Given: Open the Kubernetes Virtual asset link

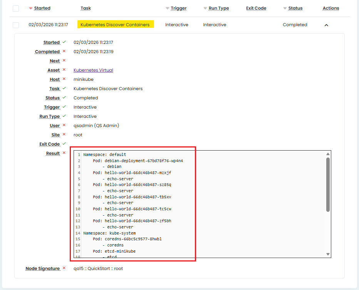Looking at the screenshot, I should click(x=93, y=70).
